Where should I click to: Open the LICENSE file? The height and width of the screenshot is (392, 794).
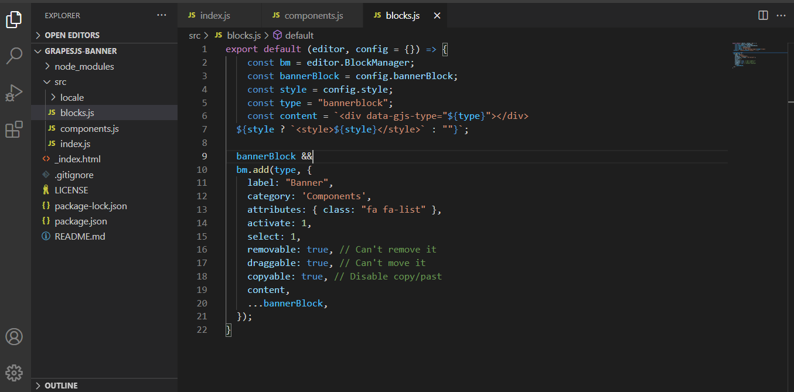pyautogui.click(x=104, y=190)
